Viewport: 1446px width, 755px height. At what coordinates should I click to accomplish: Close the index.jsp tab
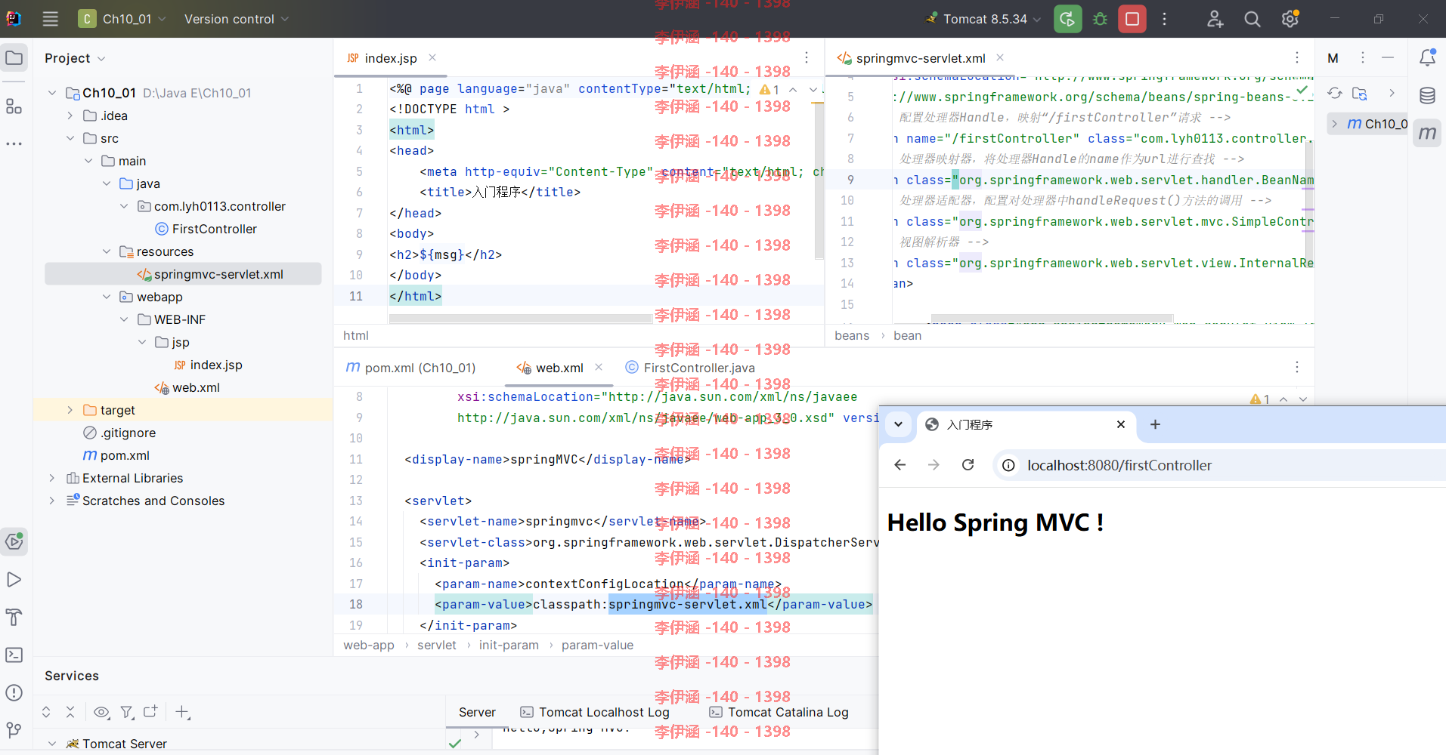[x=432, y=58]
